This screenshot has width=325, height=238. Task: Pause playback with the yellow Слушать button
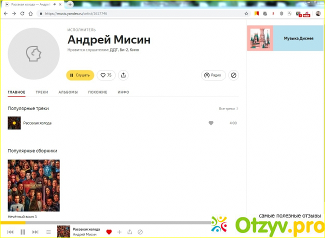point(80,75)
